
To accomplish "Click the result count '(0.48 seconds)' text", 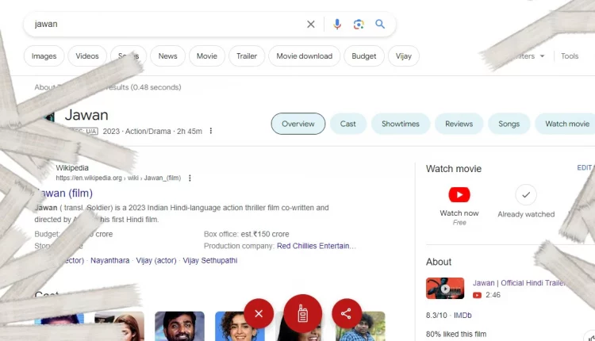I will pos(156,87).
